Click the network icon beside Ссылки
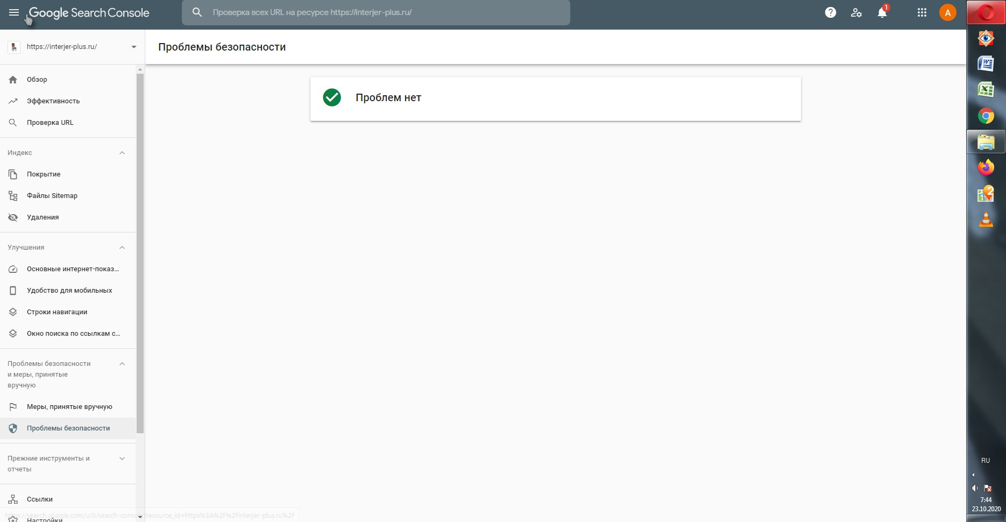Viewport: 1006px width, 522px height. 13,499
